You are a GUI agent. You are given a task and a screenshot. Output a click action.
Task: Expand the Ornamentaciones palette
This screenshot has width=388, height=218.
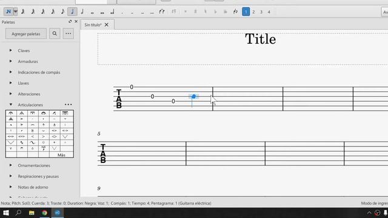(11, 165)
